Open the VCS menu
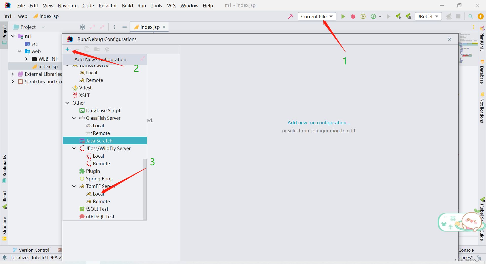The height and width of the screenshot is (264, 486). coord(171,6)
